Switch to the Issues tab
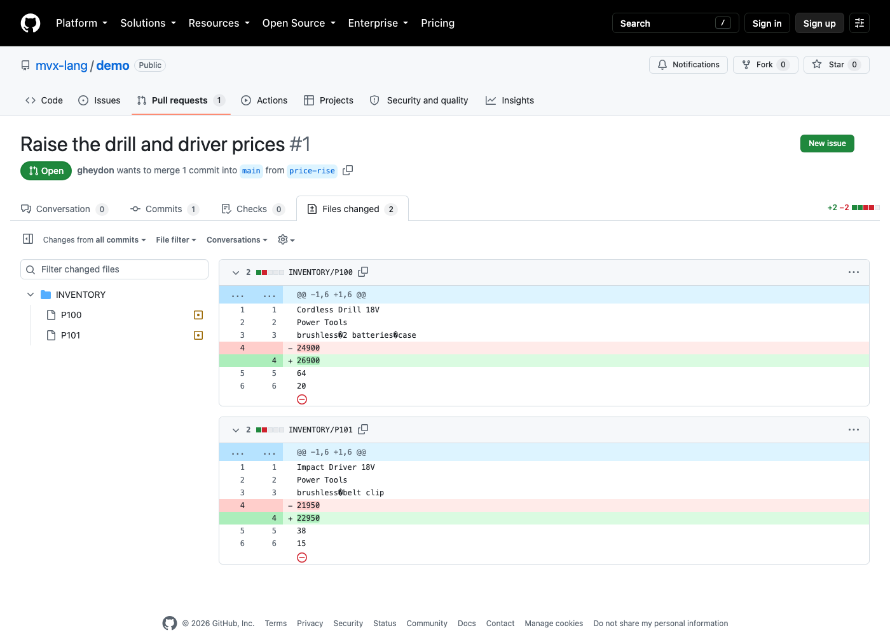The image size is (890, 635). (x=99, y=100)
